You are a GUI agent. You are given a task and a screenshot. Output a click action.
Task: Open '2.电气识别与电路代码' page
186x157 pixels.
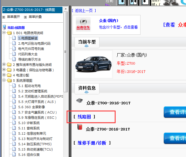click(x=34, y=44)
